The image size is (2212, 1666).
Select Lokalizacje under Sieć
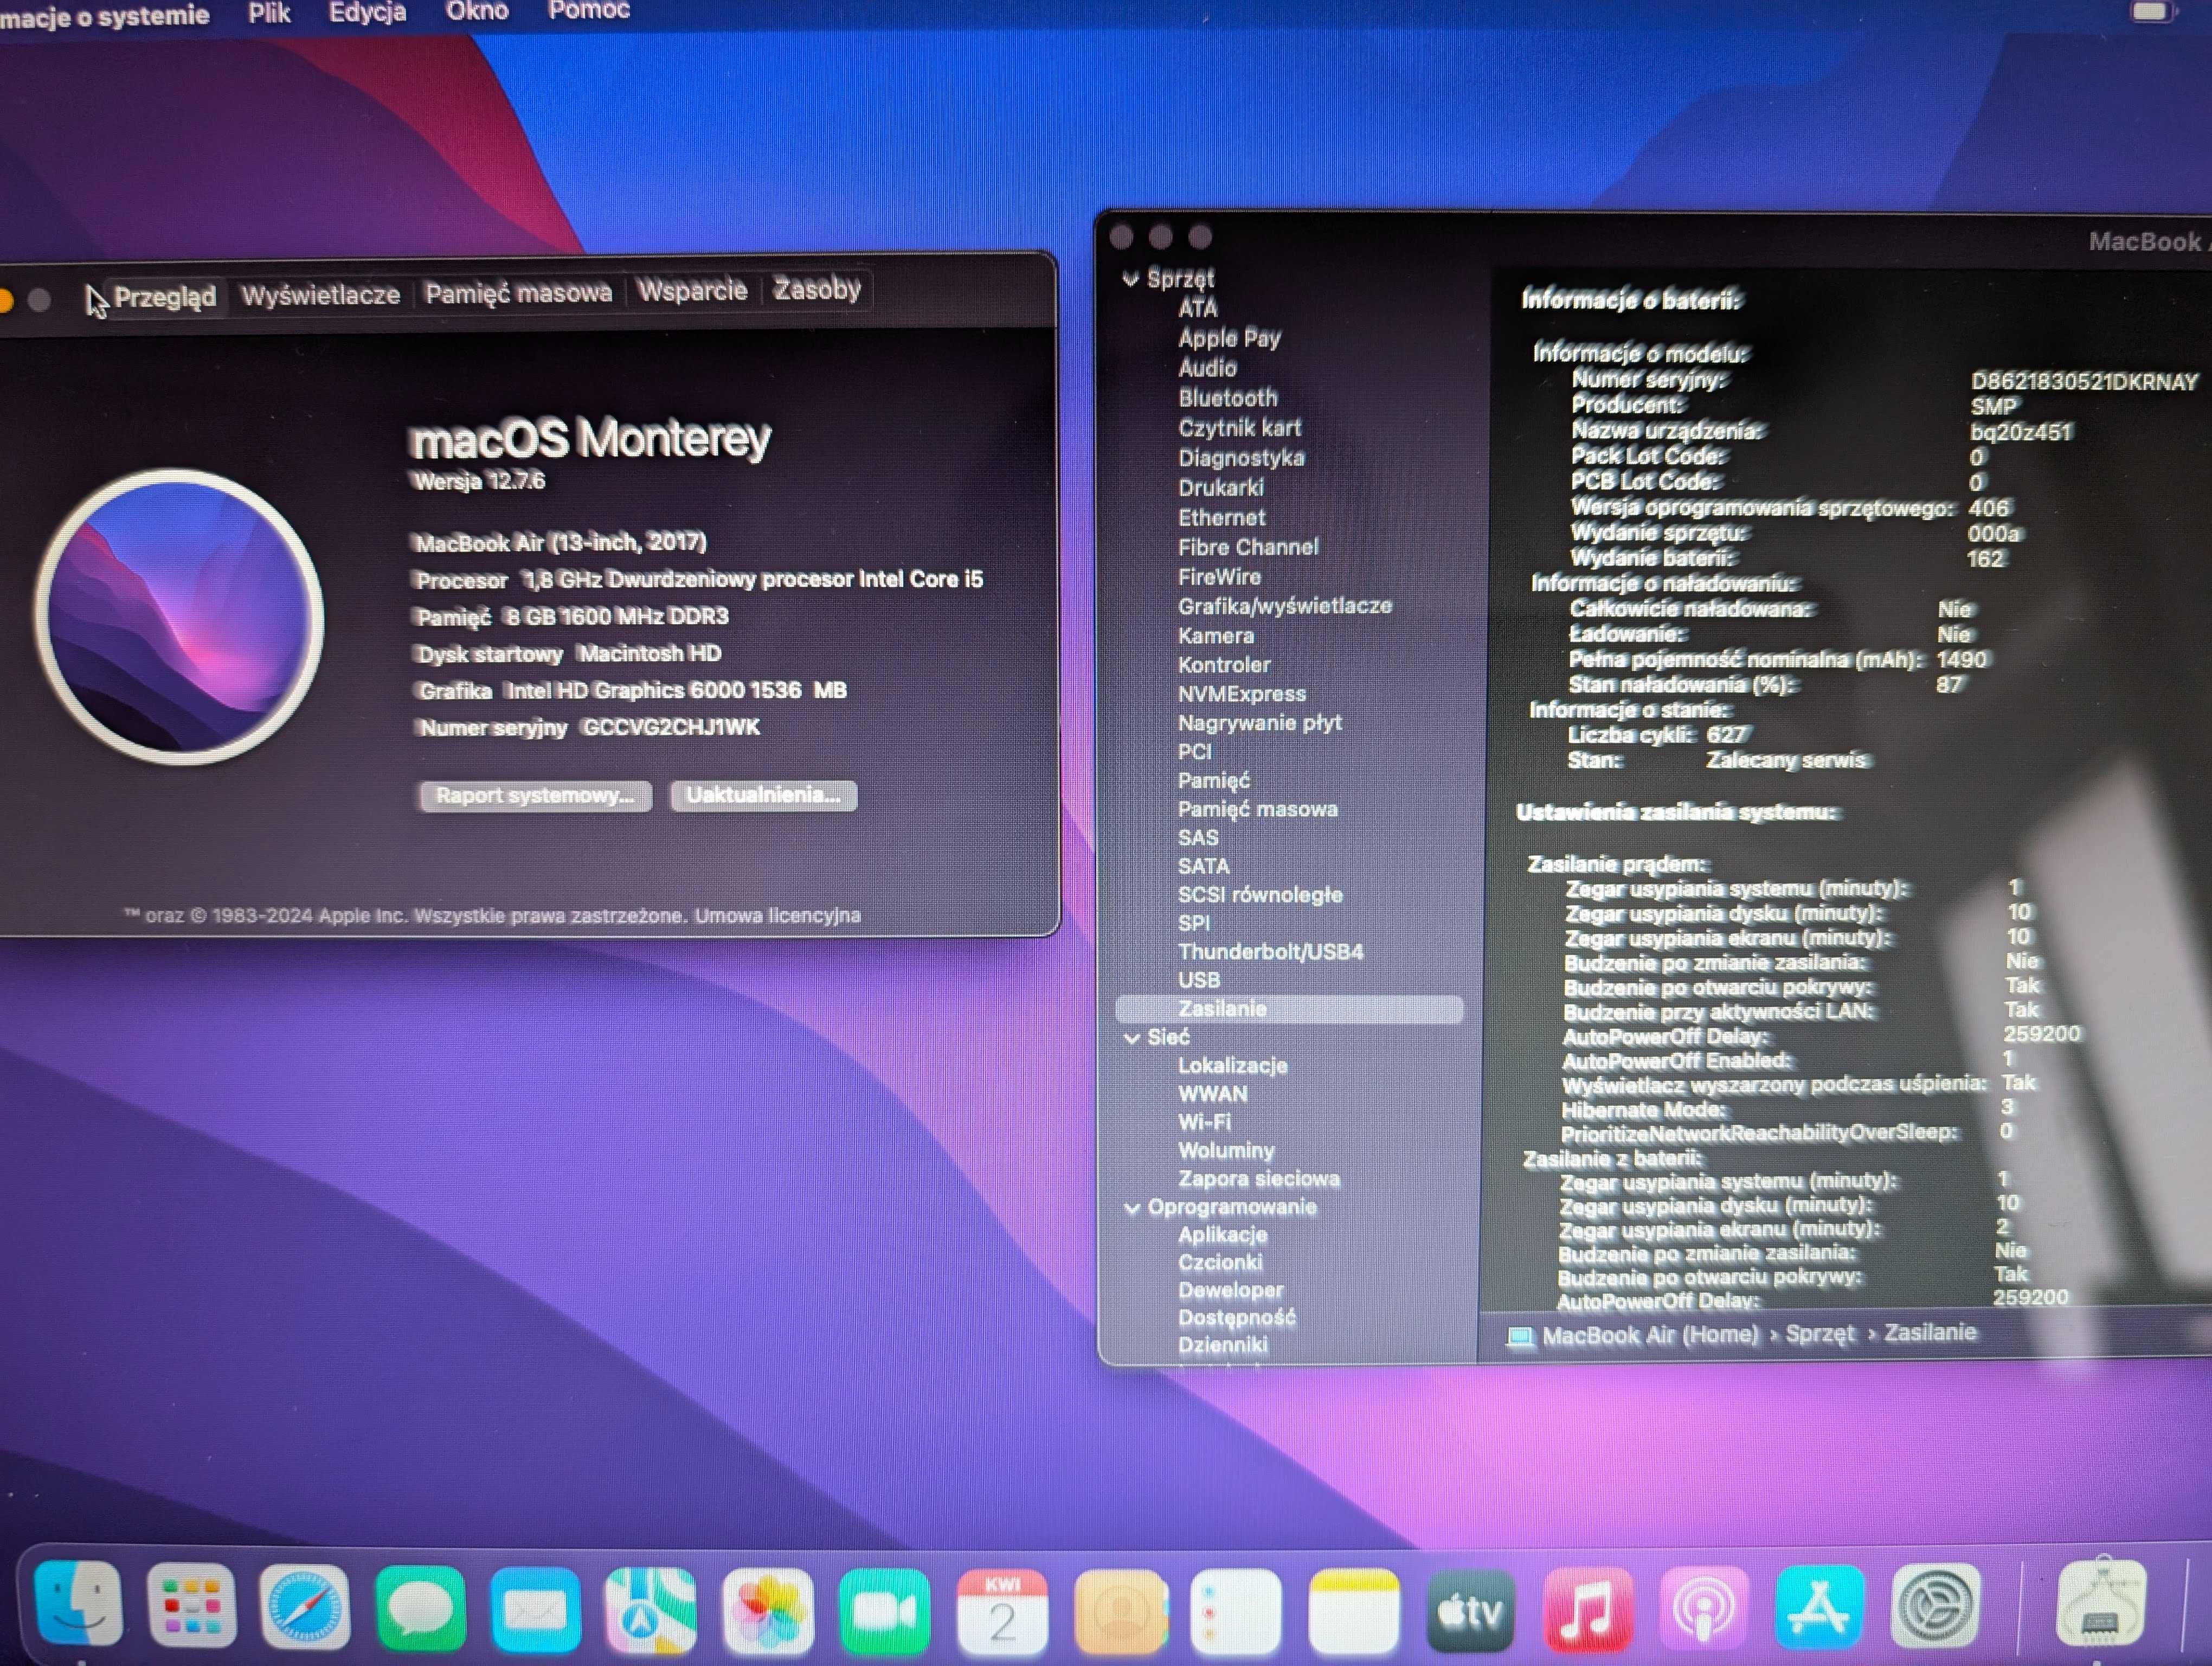click(x=1232, y=1066)
